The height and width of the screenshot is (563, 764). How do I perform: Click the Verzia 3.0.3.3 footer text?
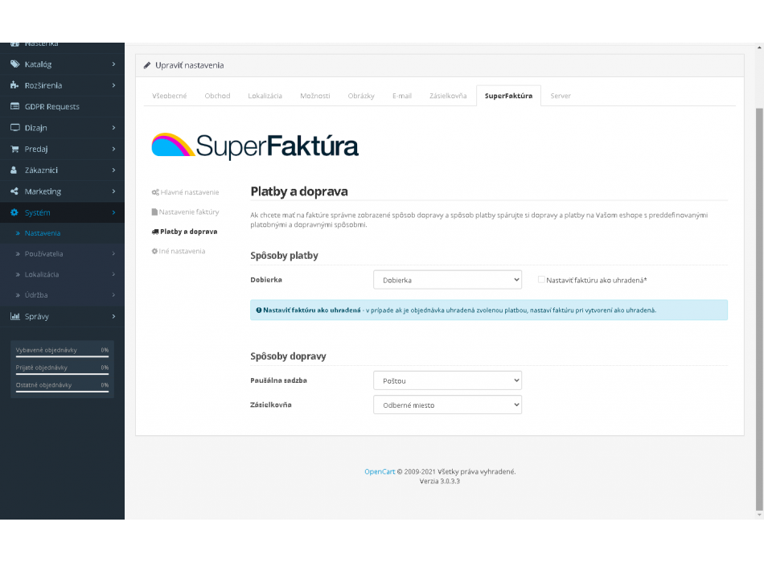coord(439,481)
